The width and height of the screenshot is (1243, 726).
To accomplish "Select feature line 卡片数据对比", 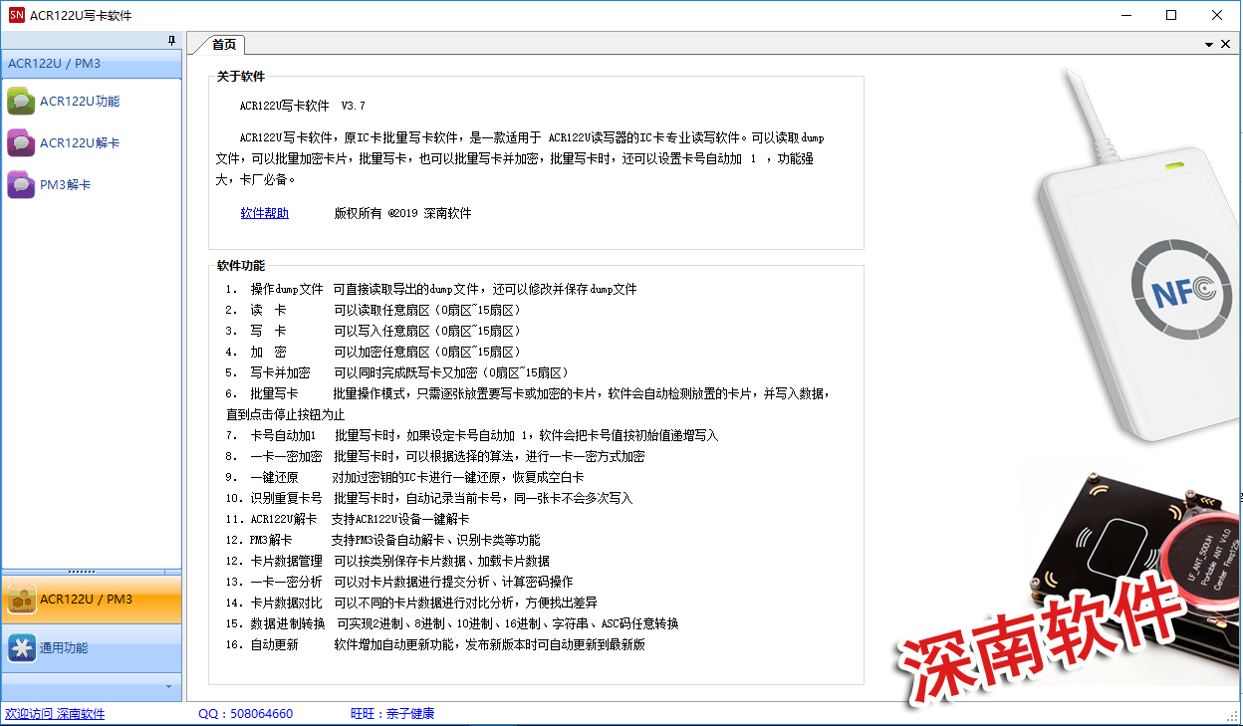I will pos(410,603).
